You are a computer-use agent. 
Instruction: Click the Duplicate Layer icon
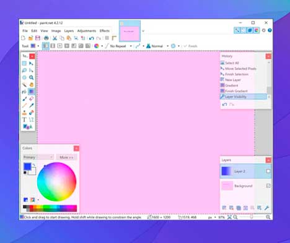pyautogui.click(x=239, y=208)
